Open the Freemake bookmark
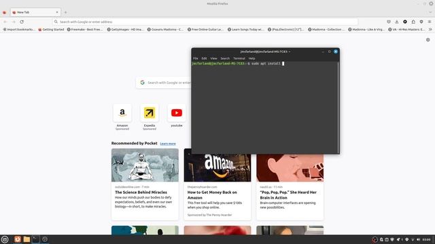 [x=85, y=29]
